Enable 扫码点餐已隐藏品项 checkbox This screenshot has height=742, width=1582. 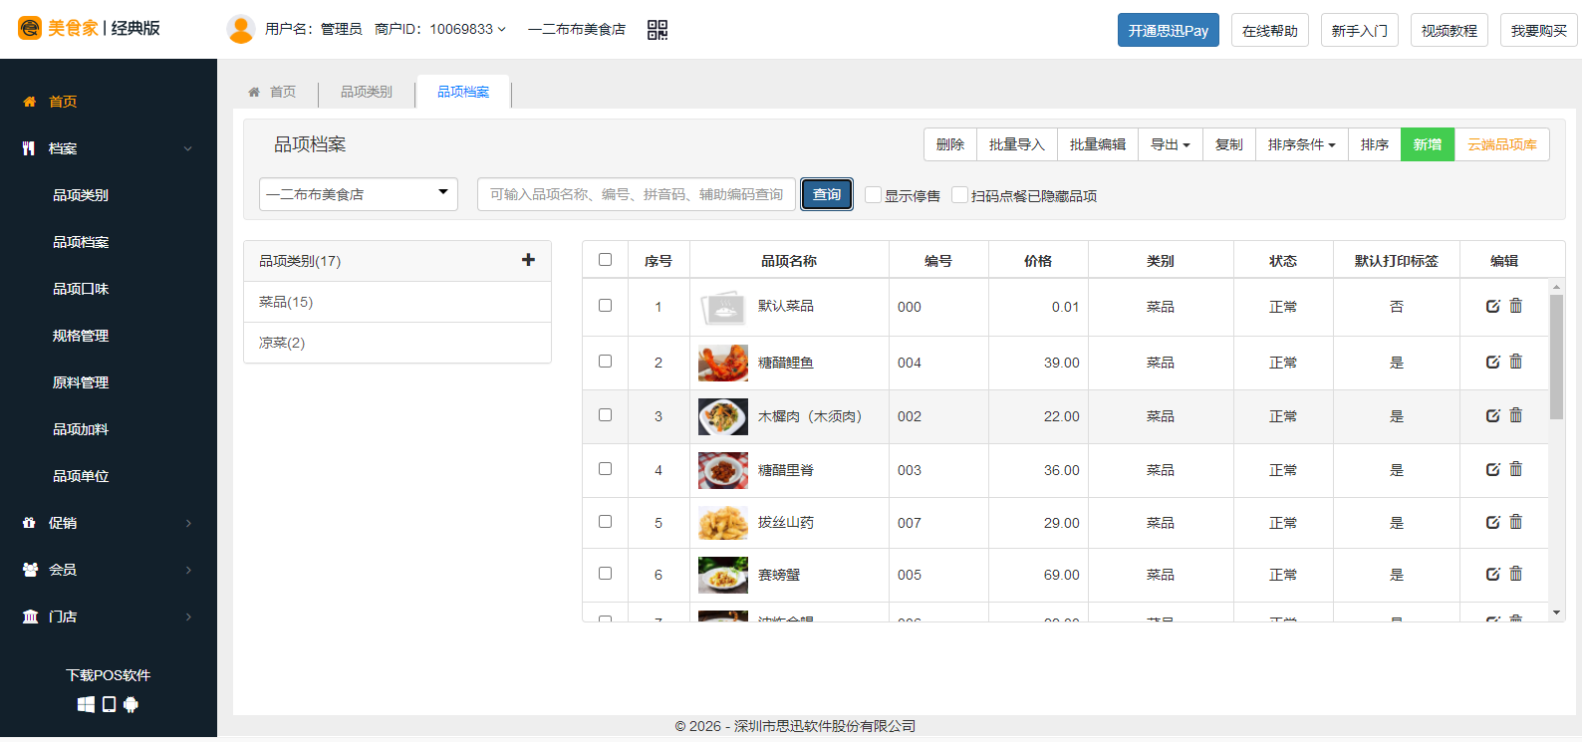click(959, 195)
